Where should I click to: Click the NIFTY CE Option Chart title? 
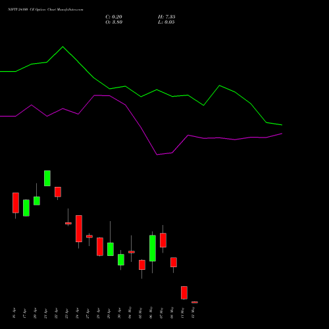point(45,10)
